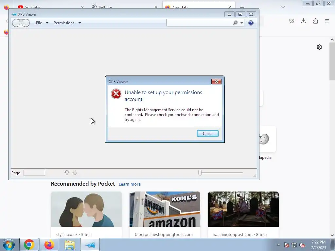Open the list all tabs chevron in Firefox
This screenshot has height=251, width=335.
click(x=282, y=7)
